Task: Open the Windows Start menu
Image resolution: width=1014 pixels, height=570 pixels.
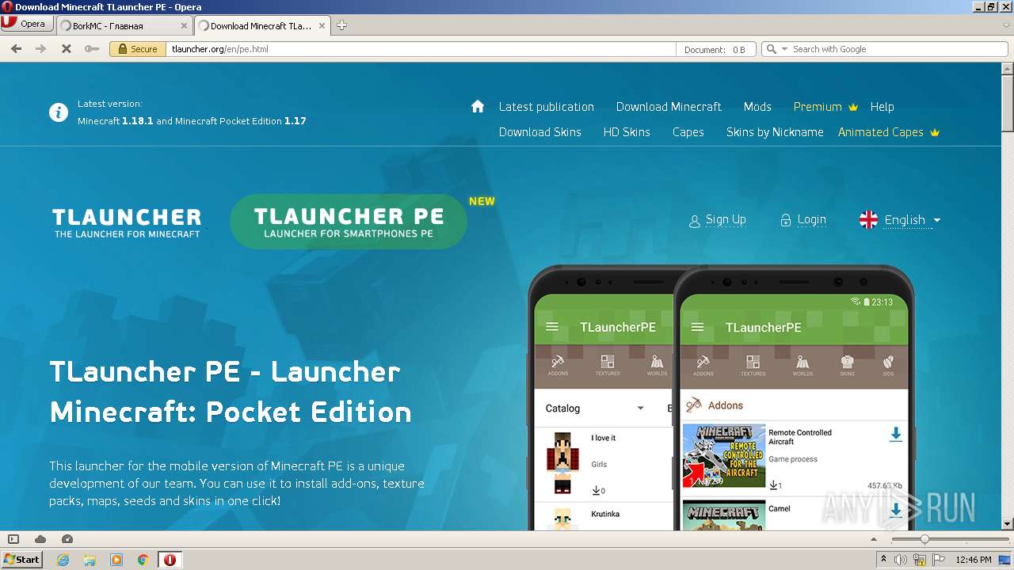Action: tap(21, 559)
